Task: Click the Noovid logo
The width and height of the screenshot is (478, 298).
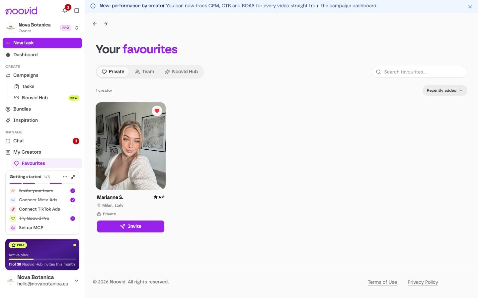Action: [22, 11]
